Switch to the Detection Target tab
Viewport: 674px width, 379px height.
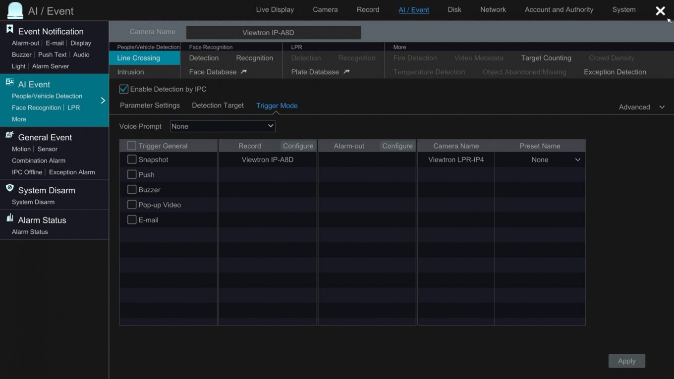click(217, 105)
